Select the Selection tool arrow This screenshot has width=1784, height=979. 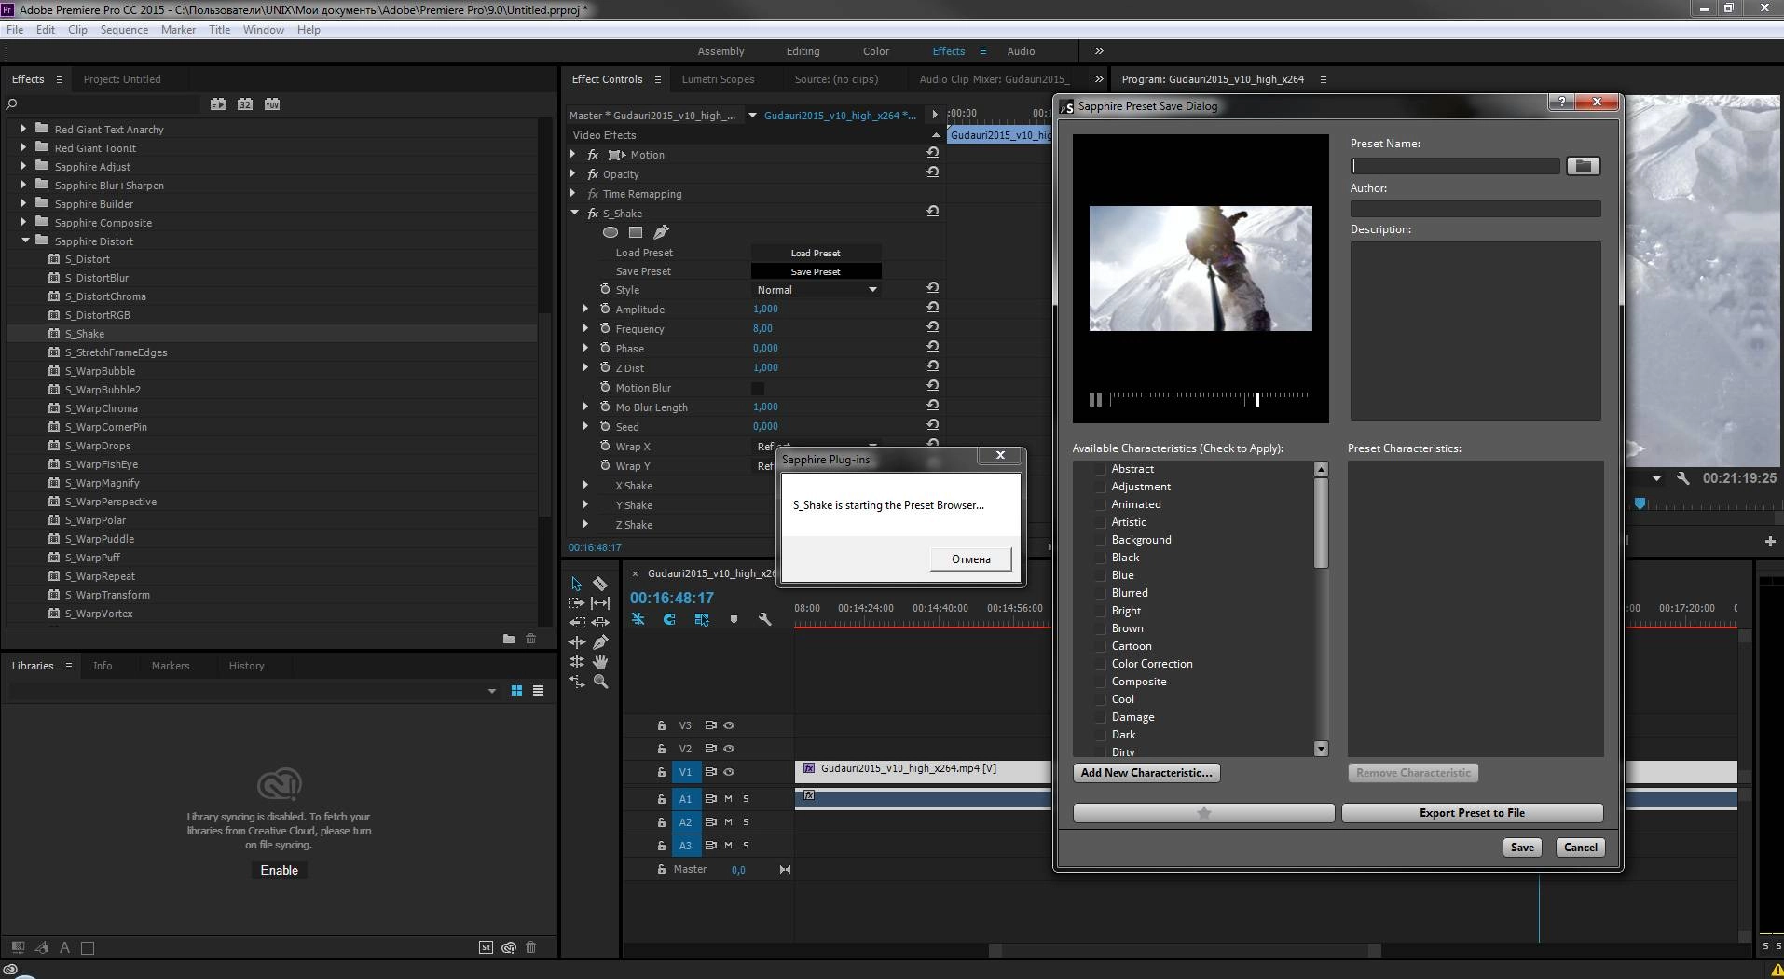(x=576, y=584)
